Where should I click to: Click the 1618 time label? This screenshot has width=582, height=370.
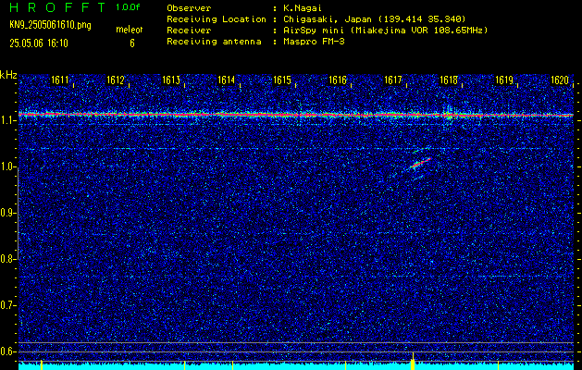click(449, 80)
